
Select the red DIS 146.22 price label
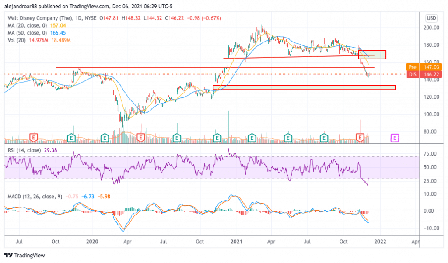point(424,74)
